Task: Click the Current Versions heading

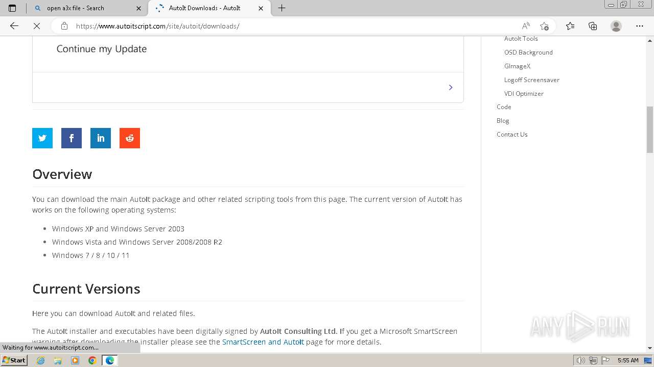Action: [x=86, y=289]
